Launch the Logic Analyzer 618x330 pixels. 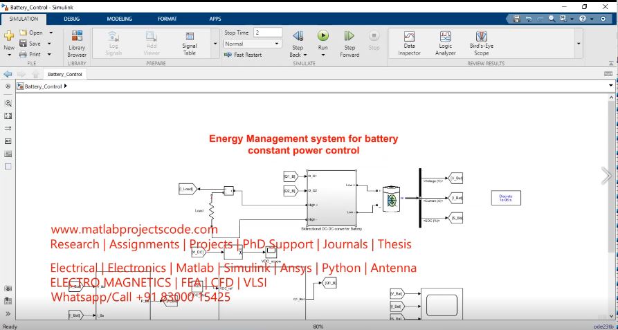coord(445,43)
